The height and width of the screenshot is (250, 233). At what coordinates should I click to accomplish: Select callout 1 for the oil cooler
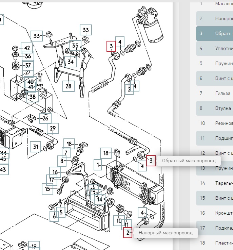pyautogui.click(x=98, y=165)
